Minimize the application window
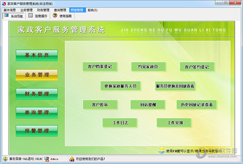This screenshot has width=243, height=164. pos(219,3)
